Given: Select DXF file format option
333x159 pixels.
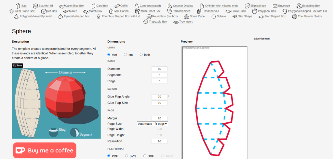Looking at the screenshot, I should (145, 156).
